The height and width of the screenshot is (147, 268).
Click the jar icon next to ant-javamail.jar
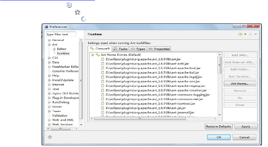pos(102,113)
